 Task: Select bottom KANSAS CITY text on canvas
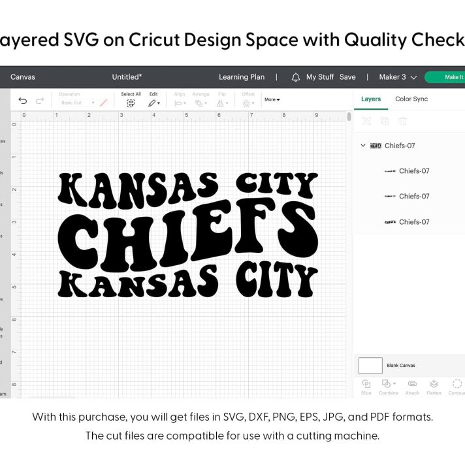pos(187,280)
